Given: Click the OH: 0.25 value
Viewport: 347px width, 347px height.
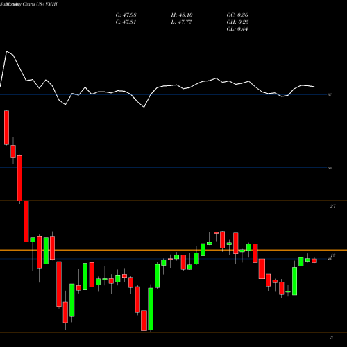Looking at the screenshot, I should coord(237,22).
